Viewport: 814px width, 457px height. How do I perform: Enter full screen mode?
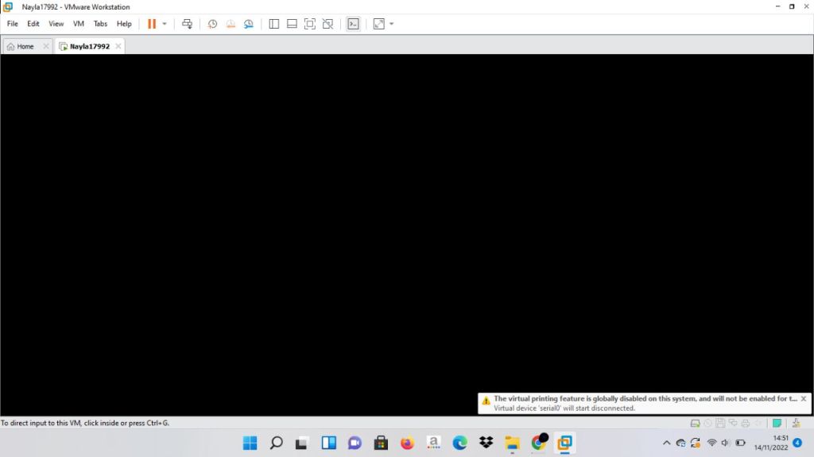[310, 24]
